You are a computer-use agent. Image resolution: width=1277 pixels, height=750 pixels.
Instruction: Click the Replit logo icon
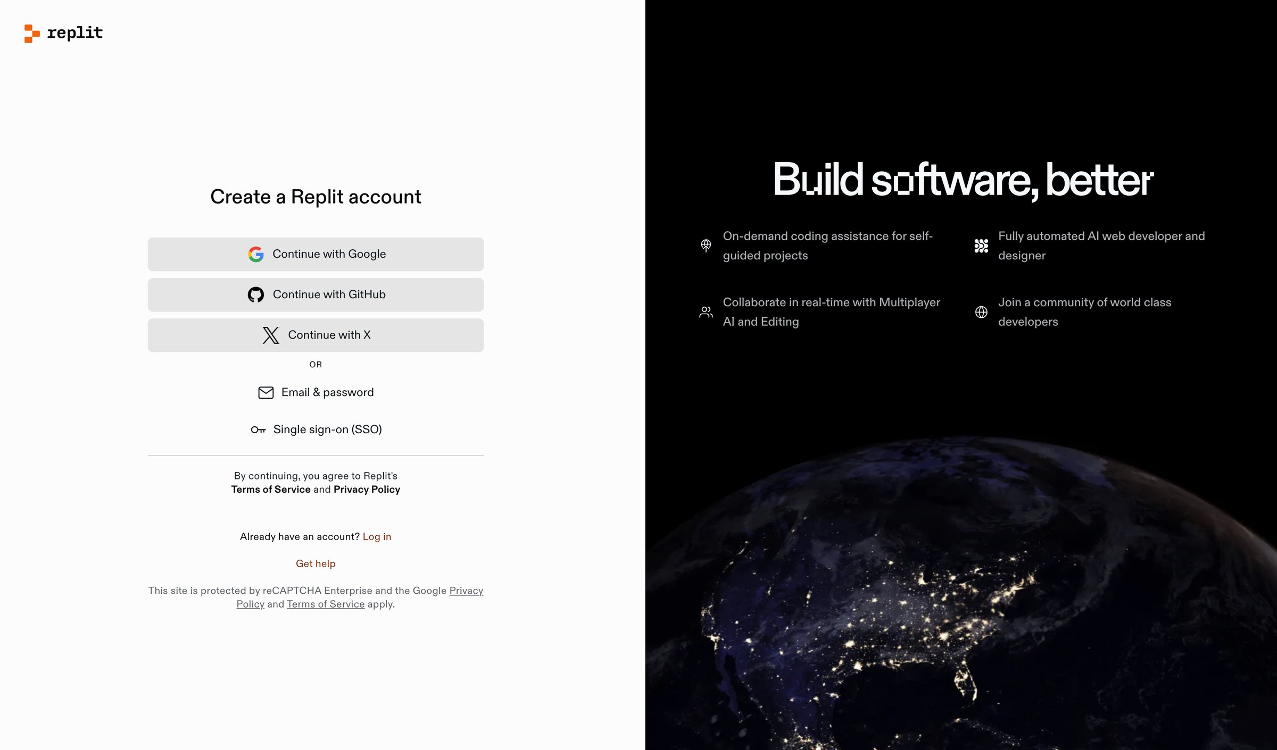coord(32,33)
